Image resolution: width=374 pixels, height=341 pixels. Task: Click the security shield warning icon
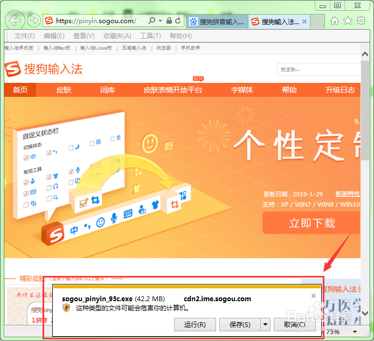(66, 308)
